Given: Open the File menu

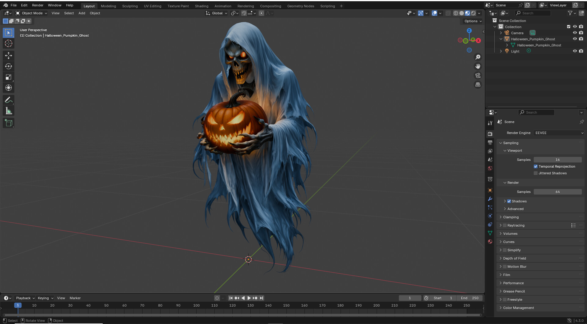Looking at the screenshot, I should [x=13, y=5].
